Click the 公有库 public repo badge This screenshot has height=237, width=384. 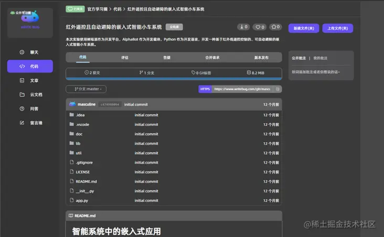pyautogui.click(x=174, y=27)
